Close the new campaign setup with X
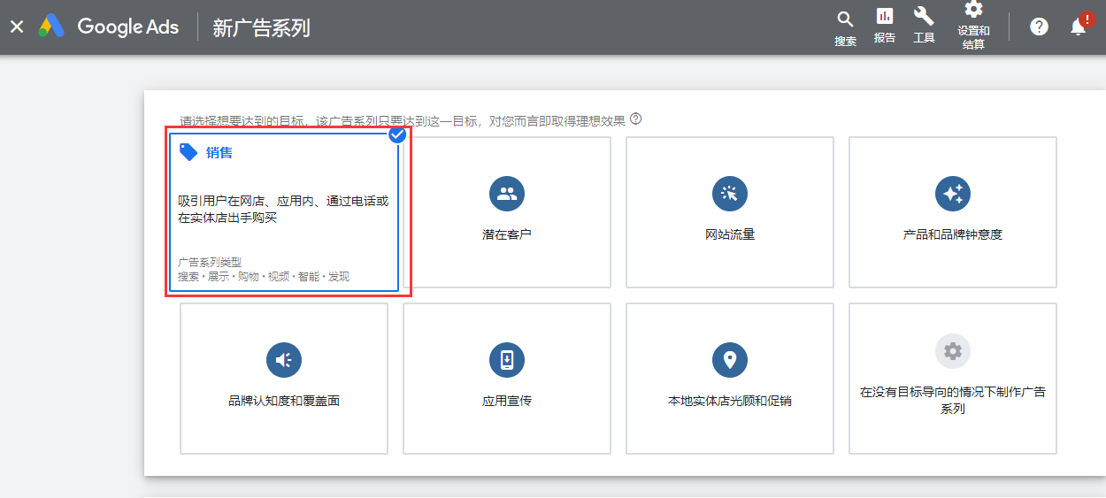The width and height of the screenshot is (1106, 498). 17,27
